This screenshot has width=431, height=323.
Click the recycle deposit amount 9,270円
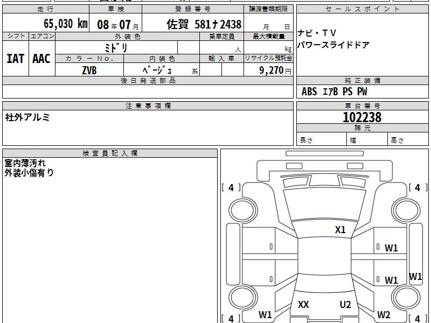275,71
